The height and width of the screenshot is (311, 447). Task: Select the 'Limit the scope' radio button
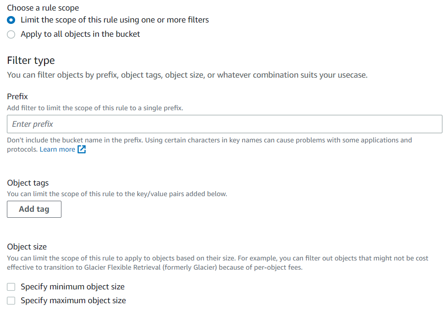(11, 20)
